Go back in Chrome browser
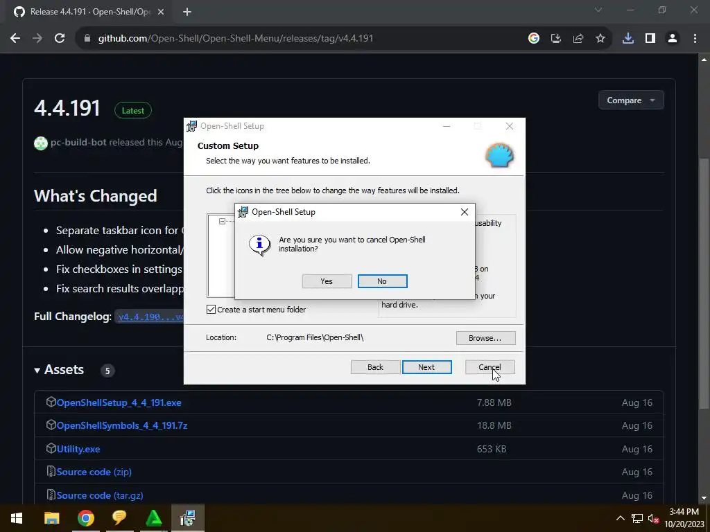Image resolution: width=710 pixels, height=532 pixels. coord(15,39)
